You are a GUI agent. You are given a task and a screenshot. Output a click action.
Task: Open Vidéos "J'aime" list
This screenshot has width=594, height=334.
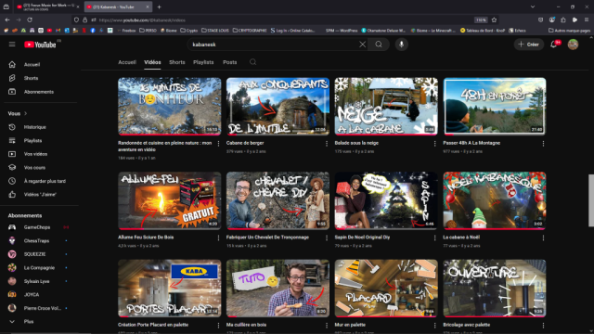[41, 194]
